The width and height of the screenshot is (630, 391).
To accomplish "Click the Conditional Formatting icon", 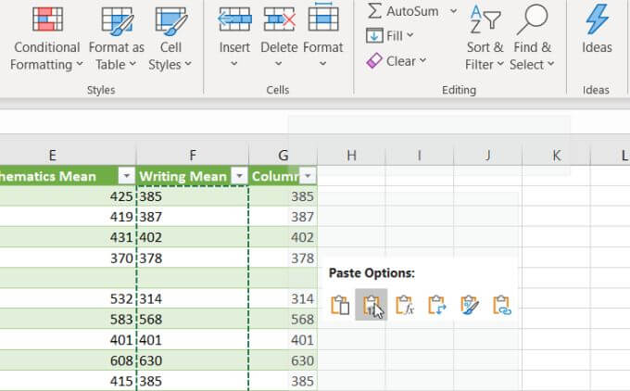I will tap(47, 19).
